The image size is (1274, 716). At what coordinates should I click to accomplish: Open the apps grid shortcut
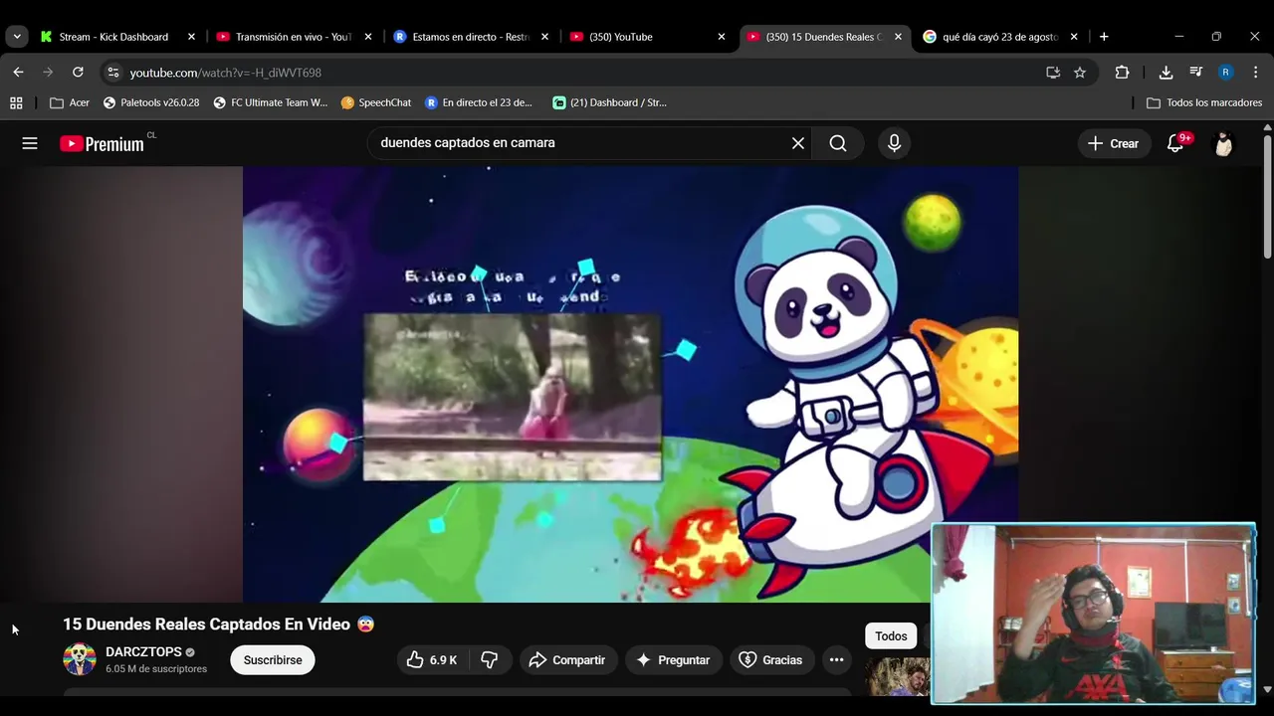pos(16,102)
